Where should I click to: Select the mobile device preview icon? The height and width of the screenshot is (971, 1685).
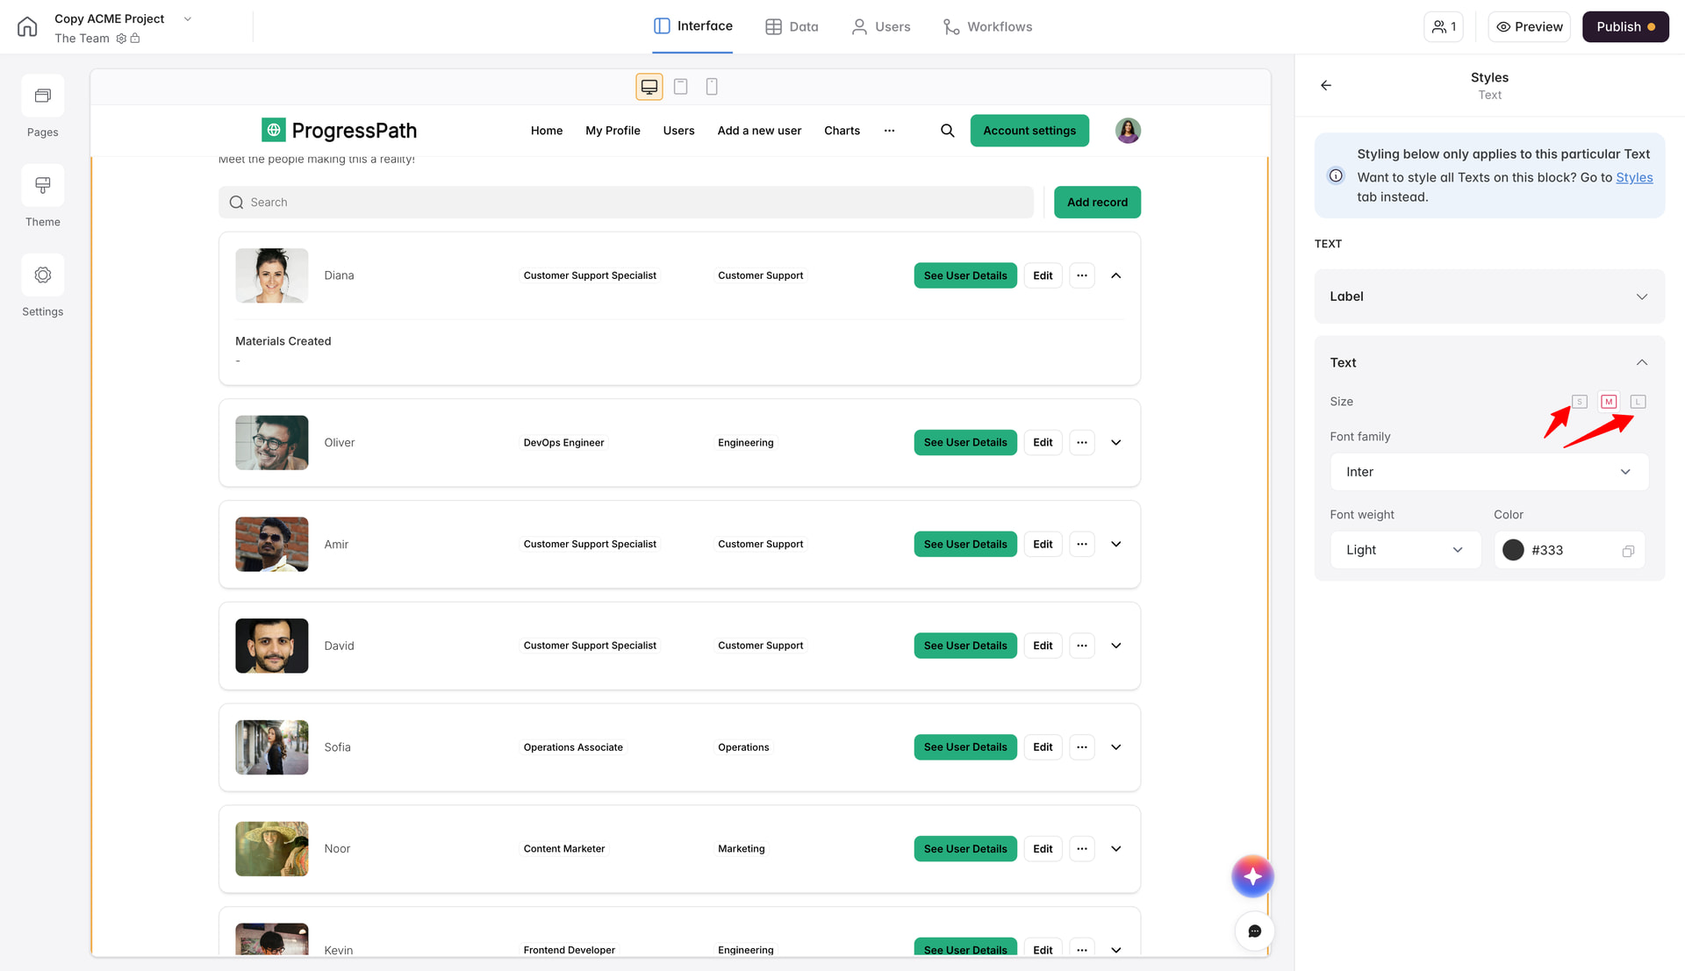pyautogui.click(x=712, y=86)
